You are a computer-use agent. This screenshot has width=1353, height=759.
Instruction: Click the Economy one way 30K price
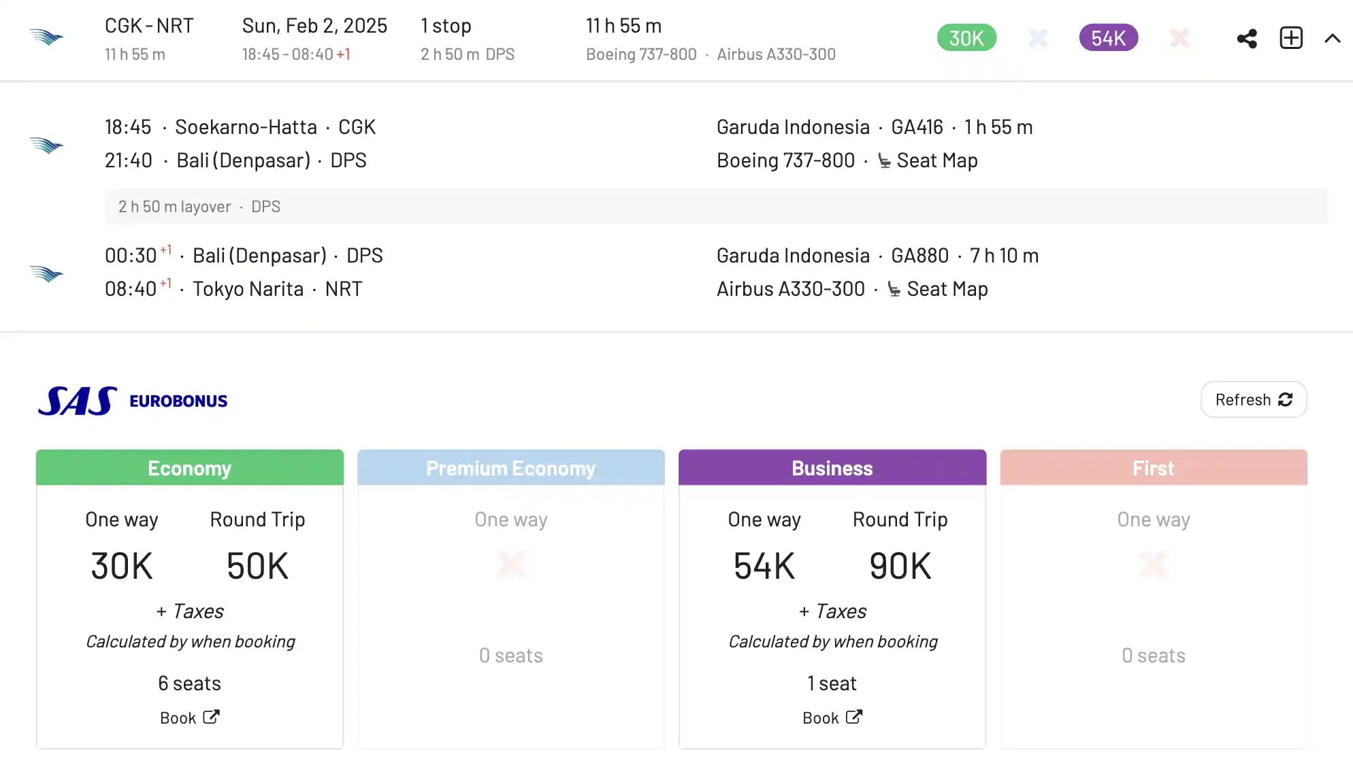tap(122, 566)
